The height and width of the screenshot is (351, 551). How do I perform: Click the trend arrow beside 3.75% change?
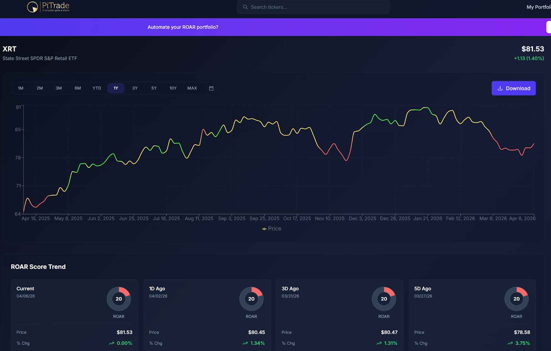pyautogui.click(x=510, y=343)
